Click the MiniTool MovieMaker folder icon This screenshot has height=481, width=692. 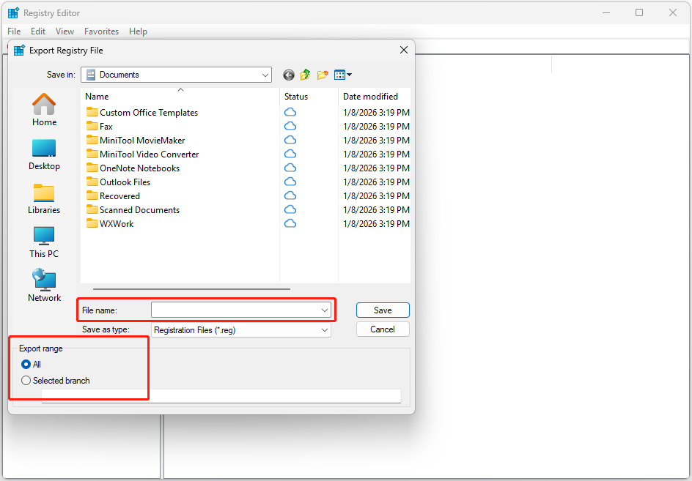pyautogui.click(x=92, y=140)
